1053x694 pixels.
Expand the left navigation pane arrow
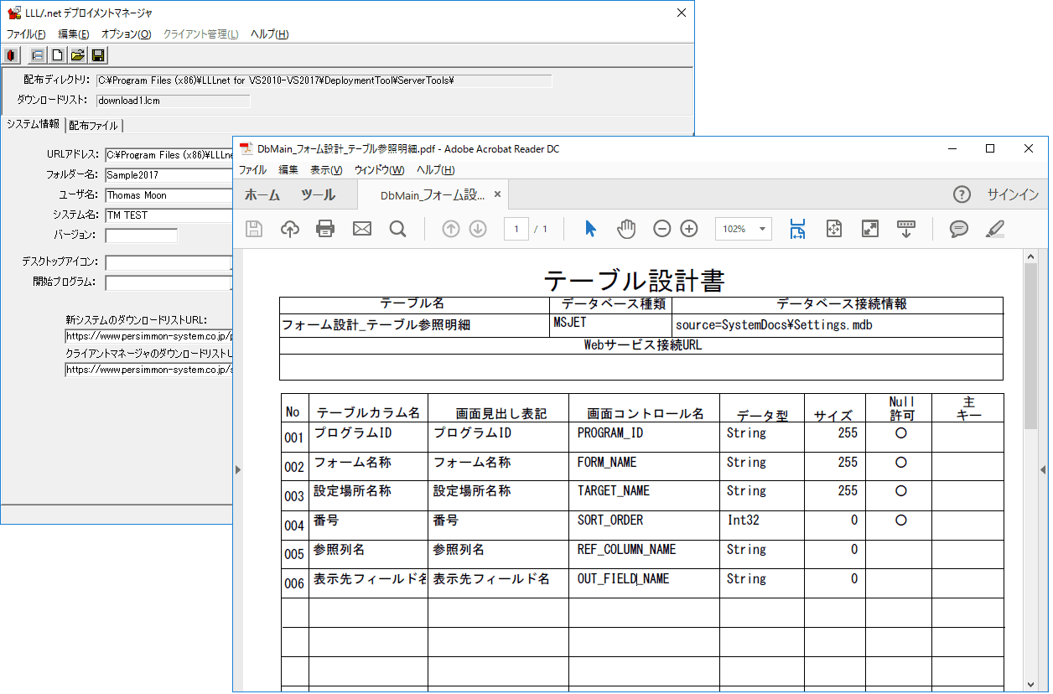237,470
